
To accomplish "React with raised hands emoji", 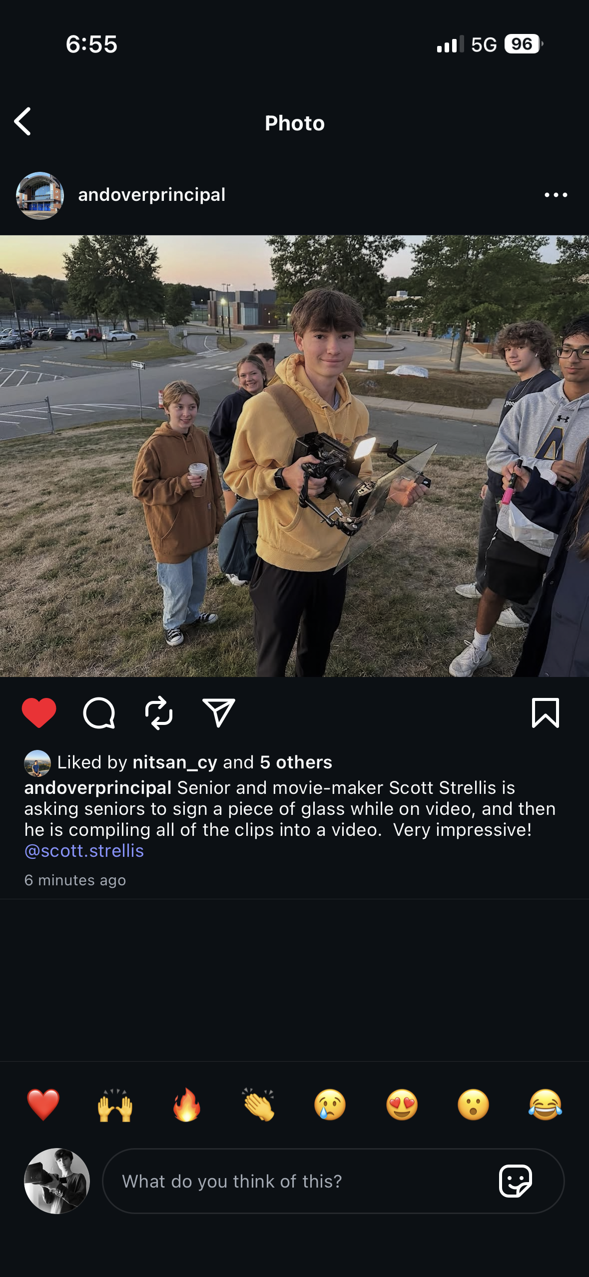I will coord(115,1105).
